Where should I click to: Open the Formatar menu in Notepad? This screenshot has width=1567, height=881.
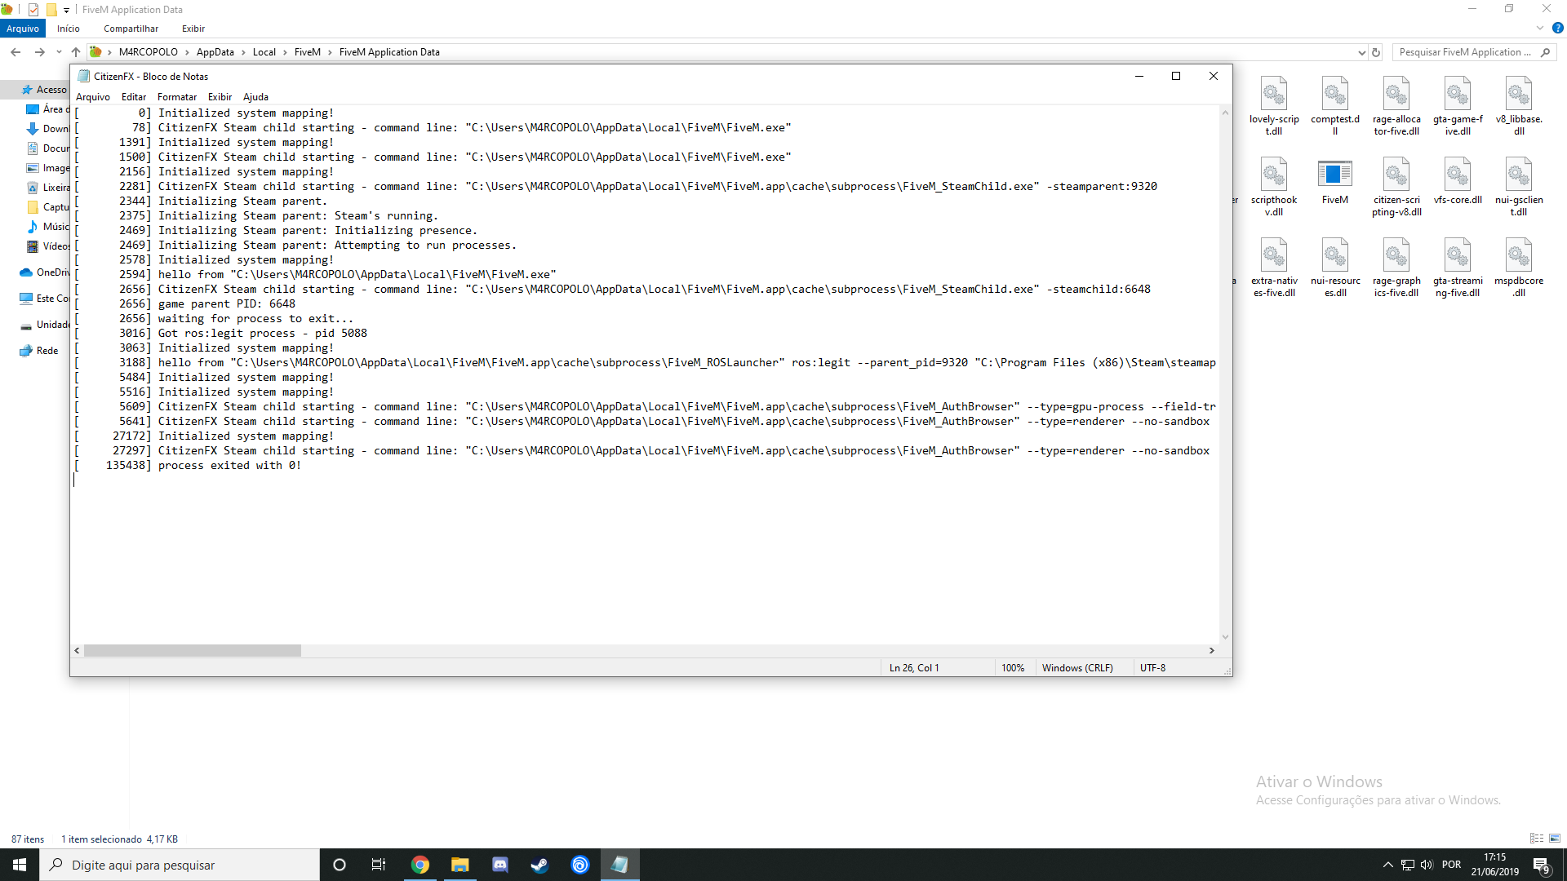[176, 96]
